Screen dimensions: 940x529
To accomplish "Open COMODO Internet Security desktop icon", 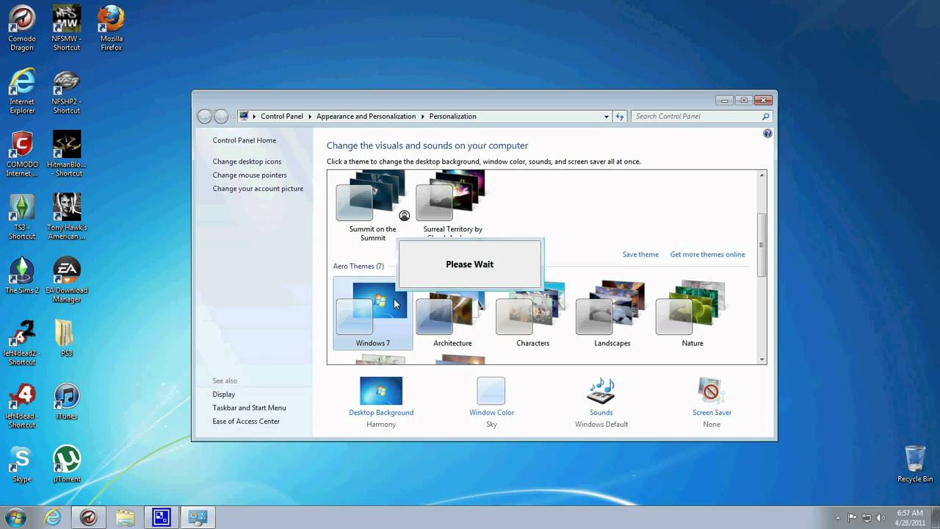I will [x=22, y=154].
